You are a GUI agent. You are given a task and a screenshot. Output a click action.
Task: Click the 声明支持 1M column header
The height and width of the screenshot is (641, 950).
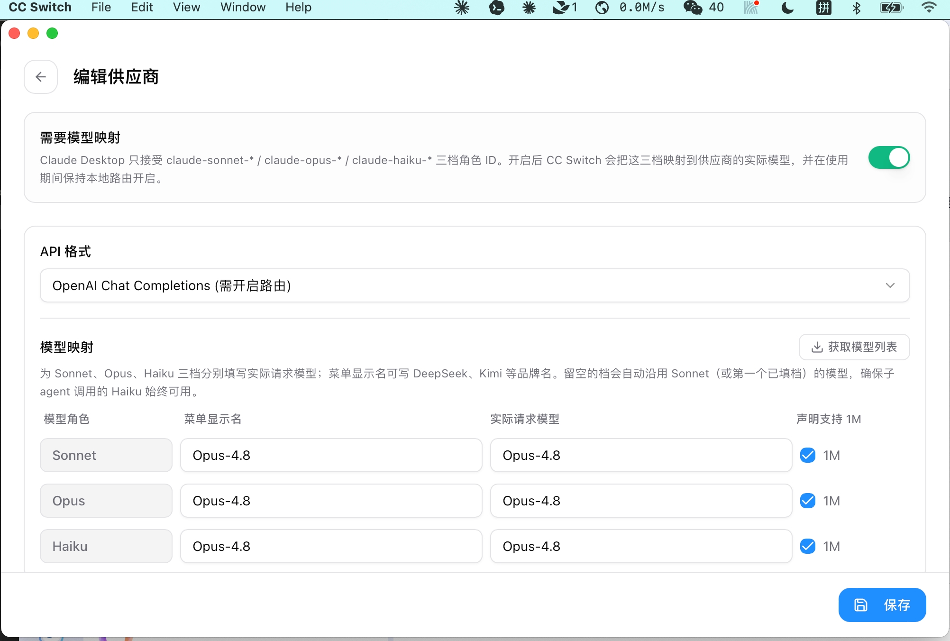pyautogui.click(x=829, y=419)
